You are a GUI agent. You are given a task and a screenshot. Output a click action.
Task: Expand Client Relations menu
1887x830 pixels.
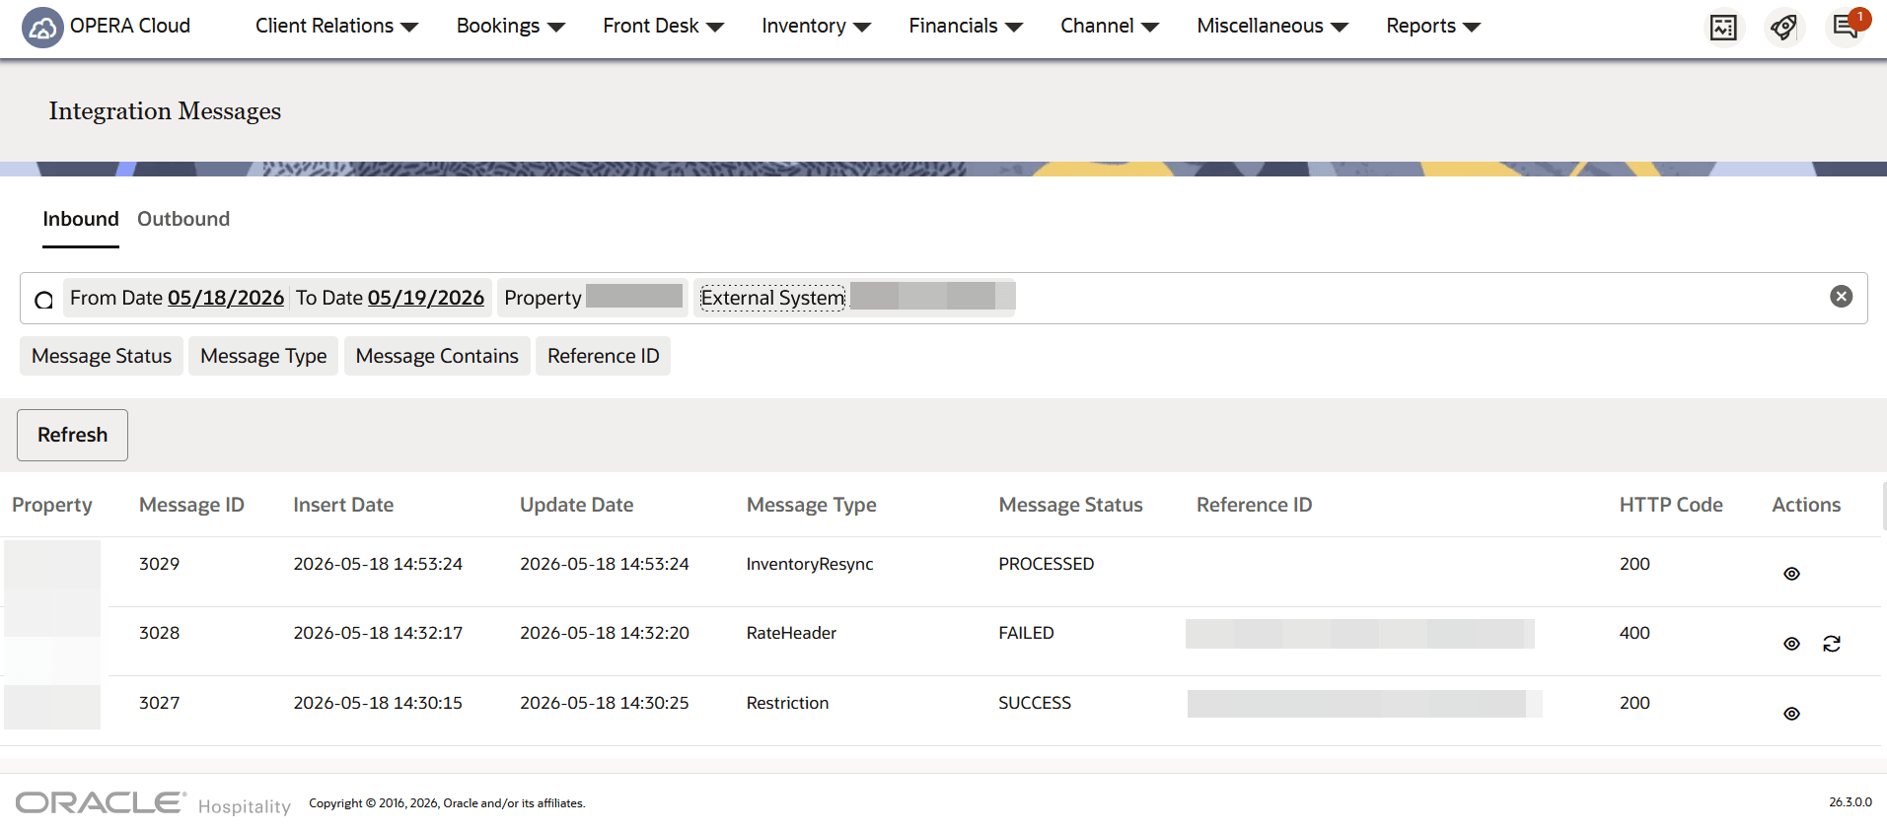(x=336, y=27)
